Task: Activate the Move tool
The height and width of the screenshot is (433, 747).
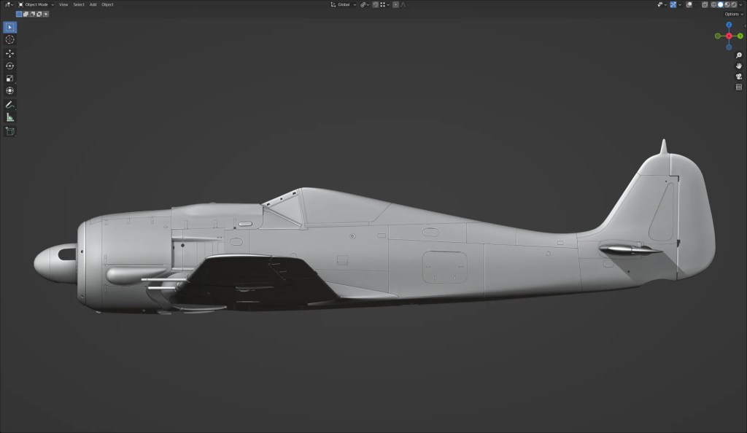Action: click(x=10, y=53)
